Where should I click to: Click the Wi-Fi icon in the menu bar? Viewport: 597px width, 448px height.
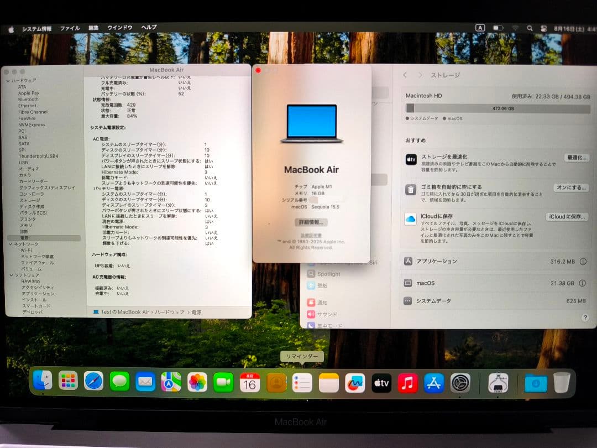click(x=515, y=28)
